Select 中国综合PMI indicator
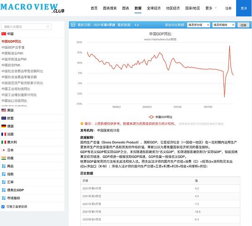The width and height of the screenshot is (252, 226). click(11, 65)
